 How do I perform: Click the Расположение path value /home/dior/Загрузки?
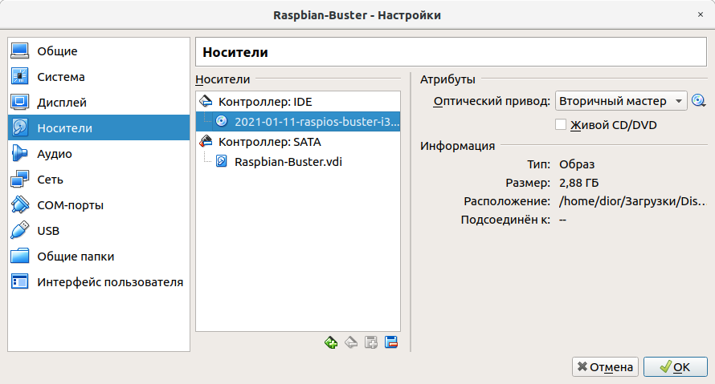tap(632, 201)
